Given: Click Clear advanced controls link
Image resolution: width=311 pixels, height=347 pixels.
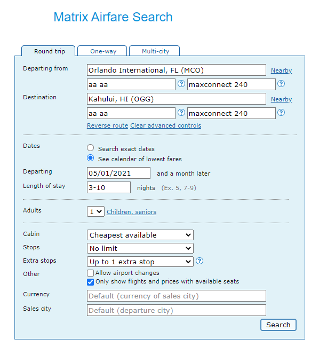Looking at the screenshot, I should pyautogui.click(x=166, y=125).
